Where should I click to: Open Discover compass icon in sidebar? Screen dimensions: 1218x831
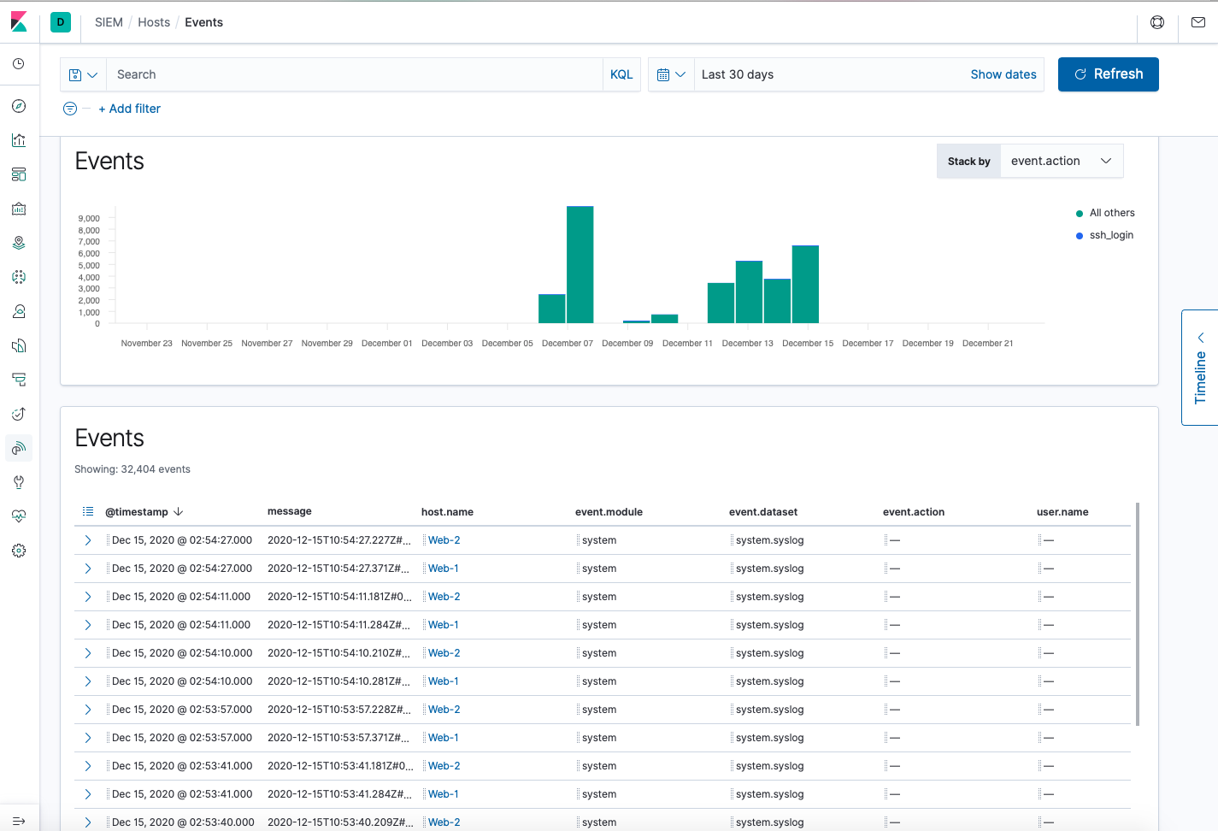pos(19,106)
